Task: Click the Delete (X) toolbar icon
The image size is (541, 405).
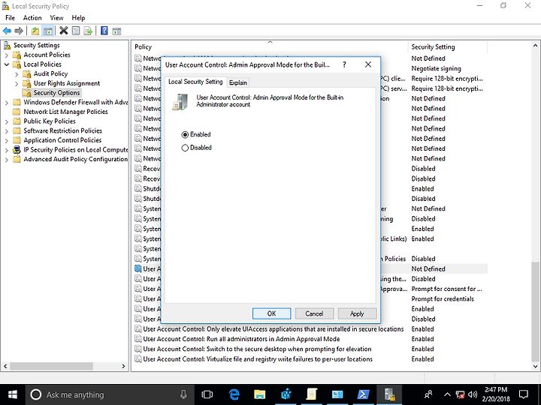Action: (x=63, y=31)
